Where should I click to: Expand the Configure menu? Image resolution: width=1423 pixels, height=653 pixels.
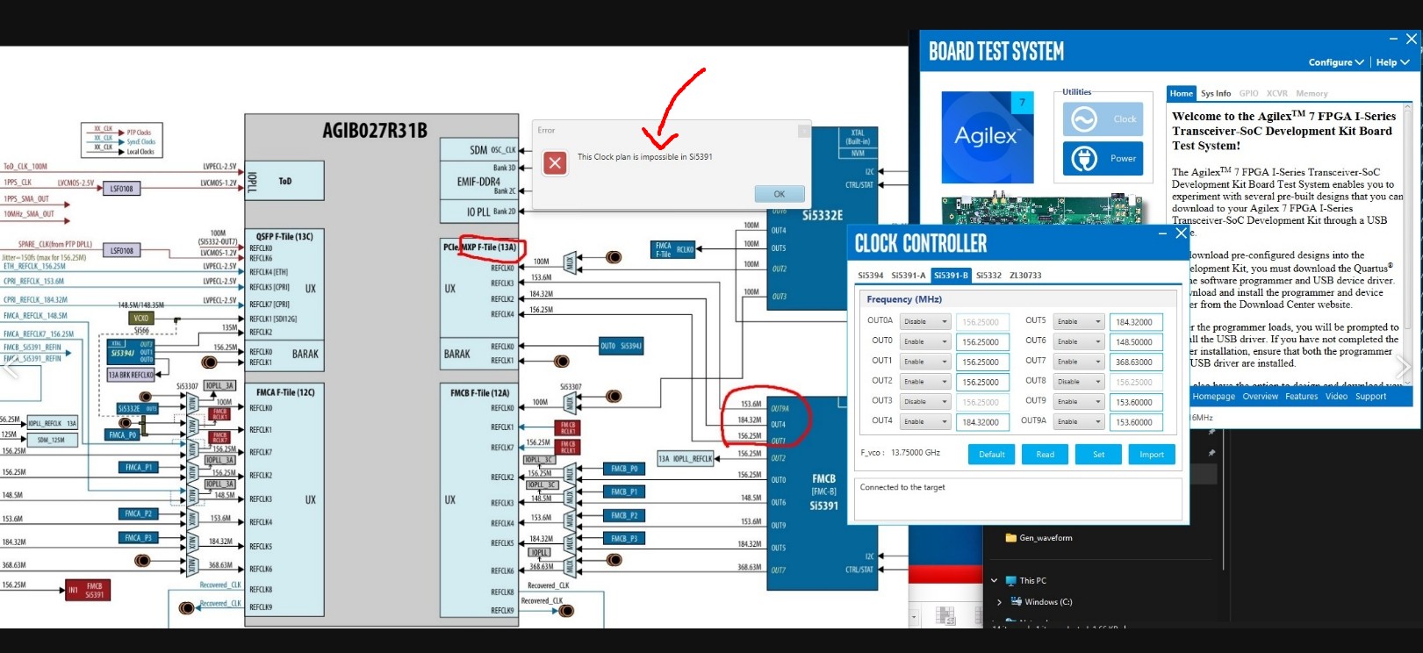(1335, 62)
